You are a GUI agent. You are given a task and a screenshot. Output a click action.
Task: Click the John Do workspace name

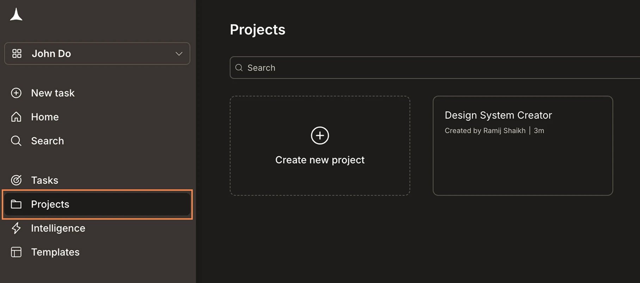point(51,54)
